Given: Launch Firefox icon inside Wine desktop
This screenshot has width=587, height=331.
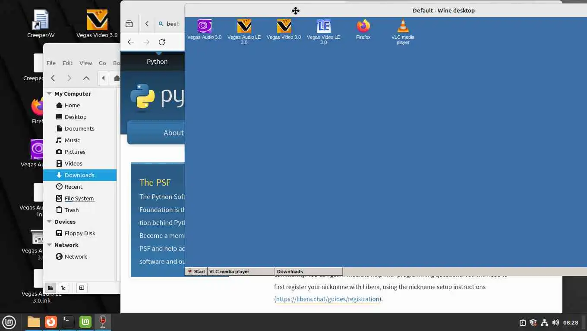Looking at the screenshot, I should (x=363, y=29).
